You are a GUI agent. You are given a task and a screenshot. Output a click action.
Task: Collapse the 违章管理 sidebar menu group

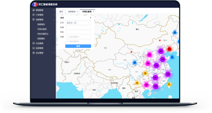tap(54, 20)
